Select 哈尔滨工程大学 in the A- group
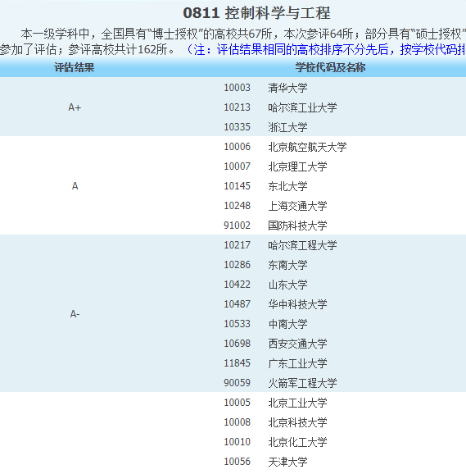 click(x=302, y=245)
